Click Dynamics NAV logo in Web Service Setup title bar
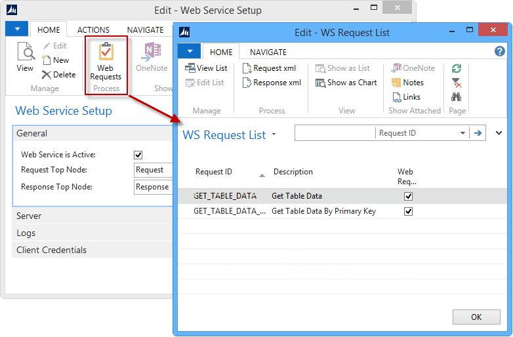Viewport: 513px width, 337px height. tap(11, 10)
